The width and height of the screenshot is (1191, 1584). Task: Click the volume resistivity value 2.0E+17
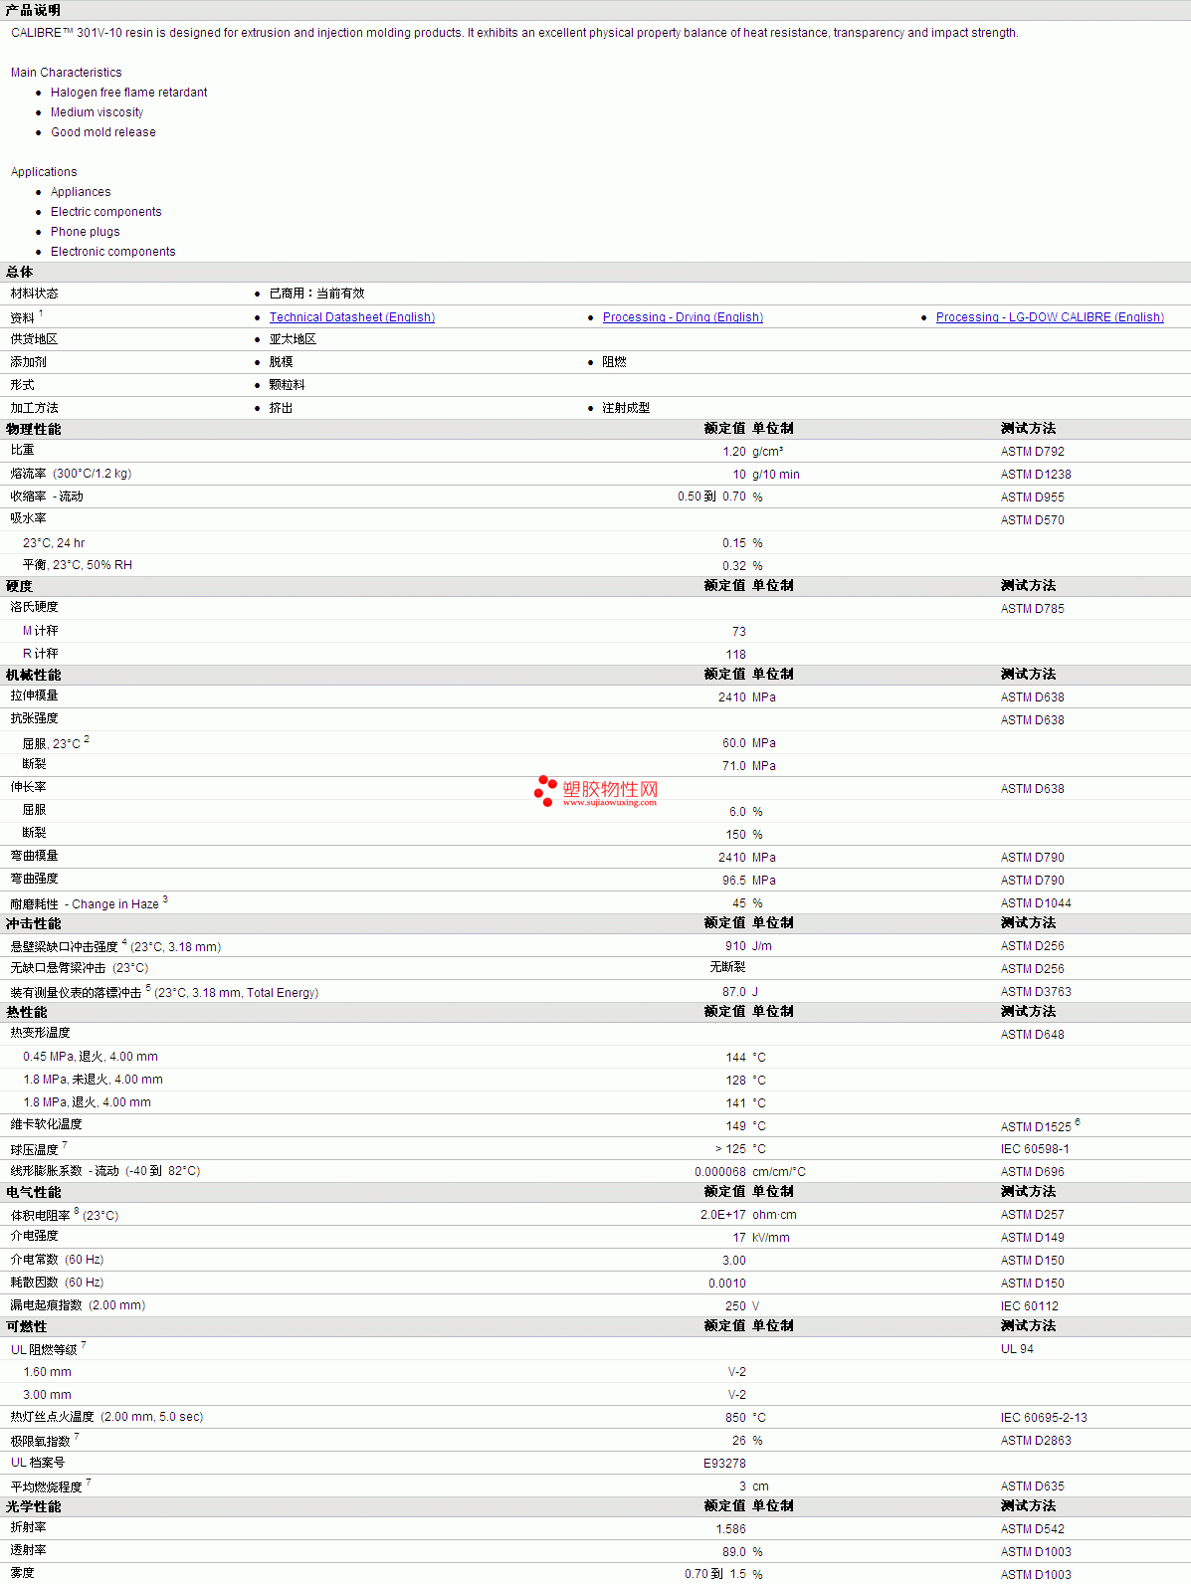723,1215
